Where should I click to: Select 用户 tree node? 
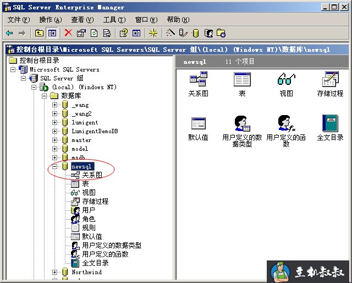tap(89, 210)
